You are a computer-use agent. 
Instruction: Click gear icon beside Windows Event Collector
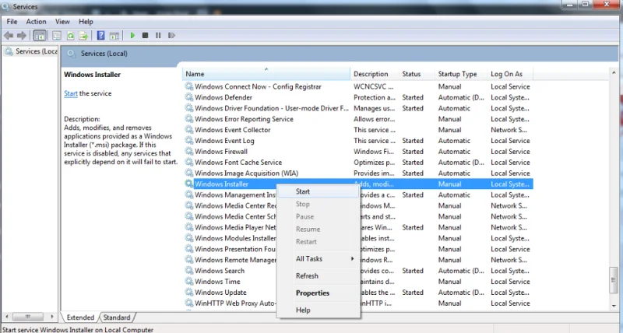coord(189,130)
